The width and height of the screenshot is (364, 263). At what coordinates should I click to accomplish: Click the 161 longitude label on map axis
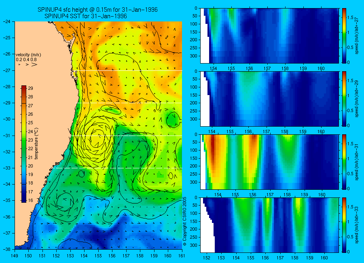pos(182,256)
